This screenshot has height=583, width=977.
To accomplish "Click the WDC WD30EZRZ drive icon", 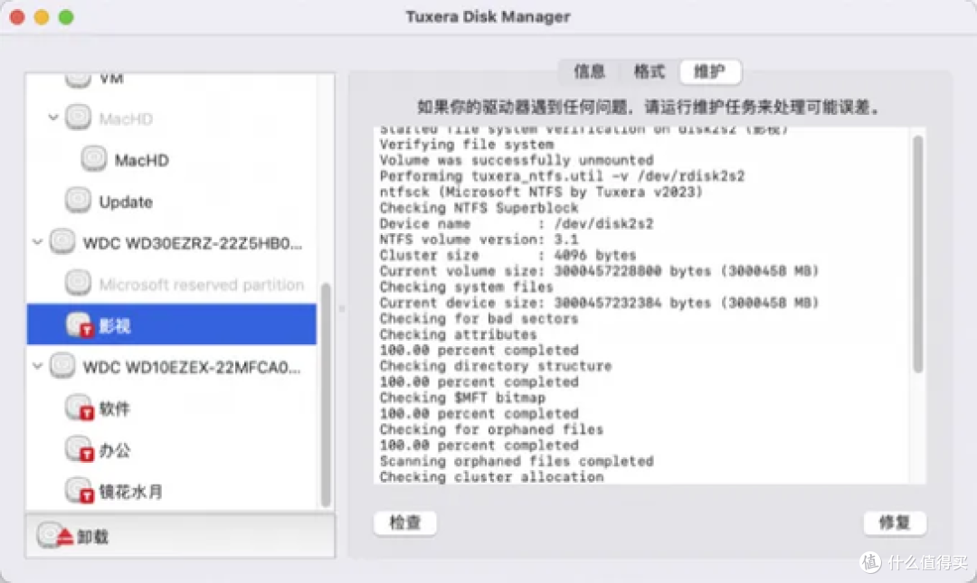I will (x=62, y=241).
